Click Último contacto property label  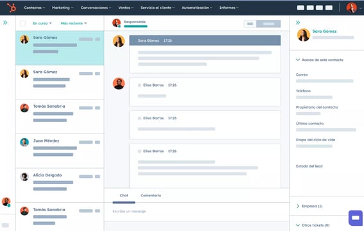coord(309,123)
